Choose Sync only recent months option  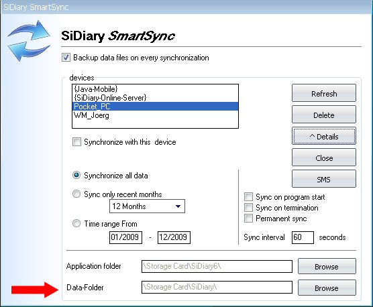coord(76,194)
